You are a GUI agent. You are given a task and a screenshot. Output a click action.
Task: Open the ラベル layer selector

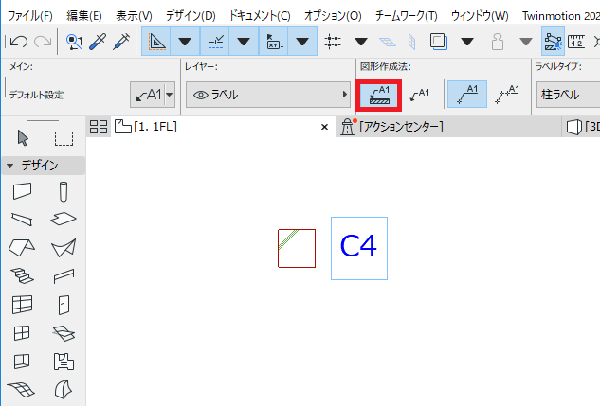click(x=268, y=95)
